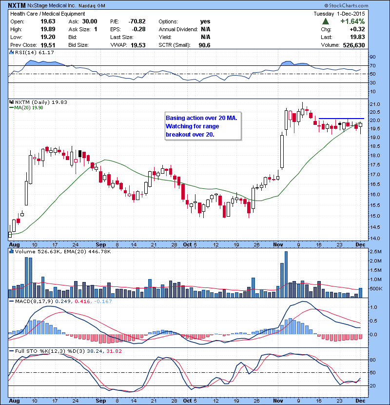Click the blue annotation box about basing action
390x405 pixels.
[x=203, y=126]
